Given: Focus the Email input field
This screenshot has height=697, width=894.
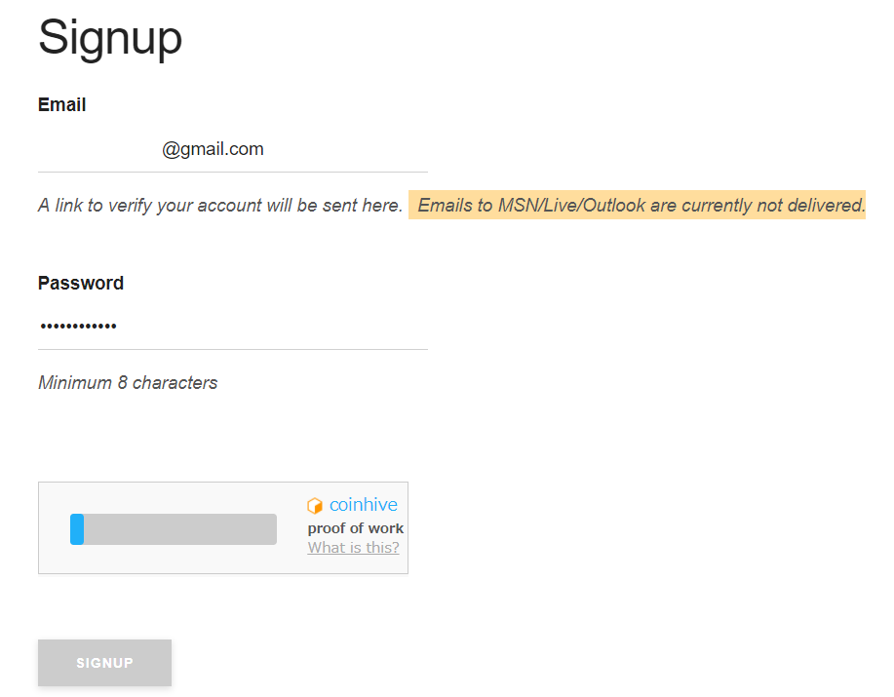Looking at the screenshot, I should click(232, 149).
